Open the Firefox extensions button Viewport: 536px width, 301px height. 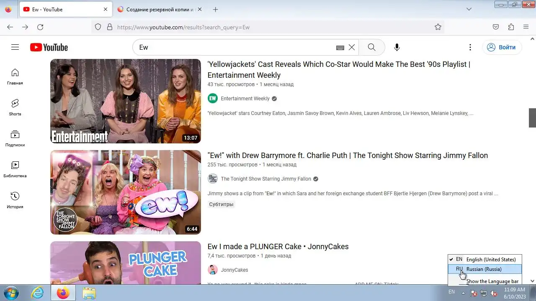511,27
